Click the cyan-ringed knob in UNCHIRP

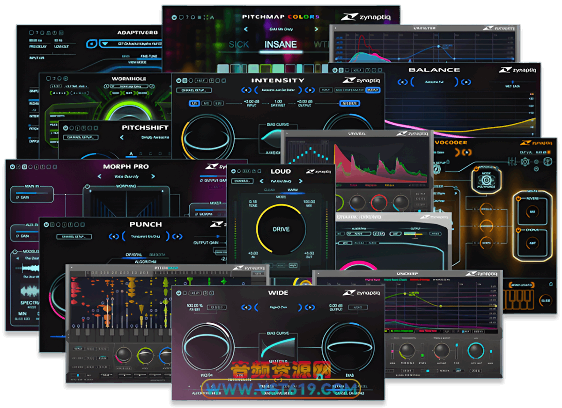click(476, 351)
